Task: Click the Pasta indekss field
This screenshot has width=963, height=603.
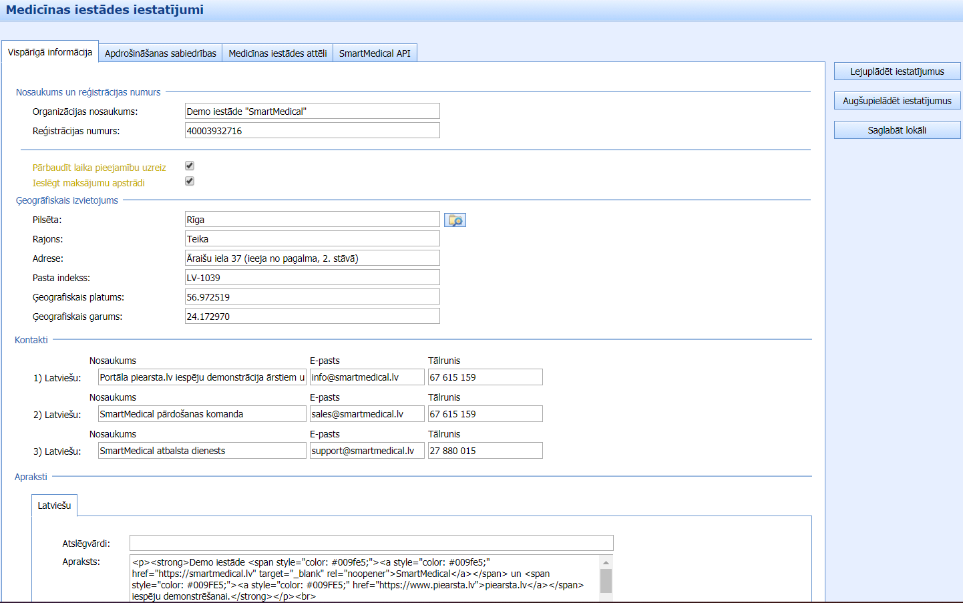Action: coord(312,278)
